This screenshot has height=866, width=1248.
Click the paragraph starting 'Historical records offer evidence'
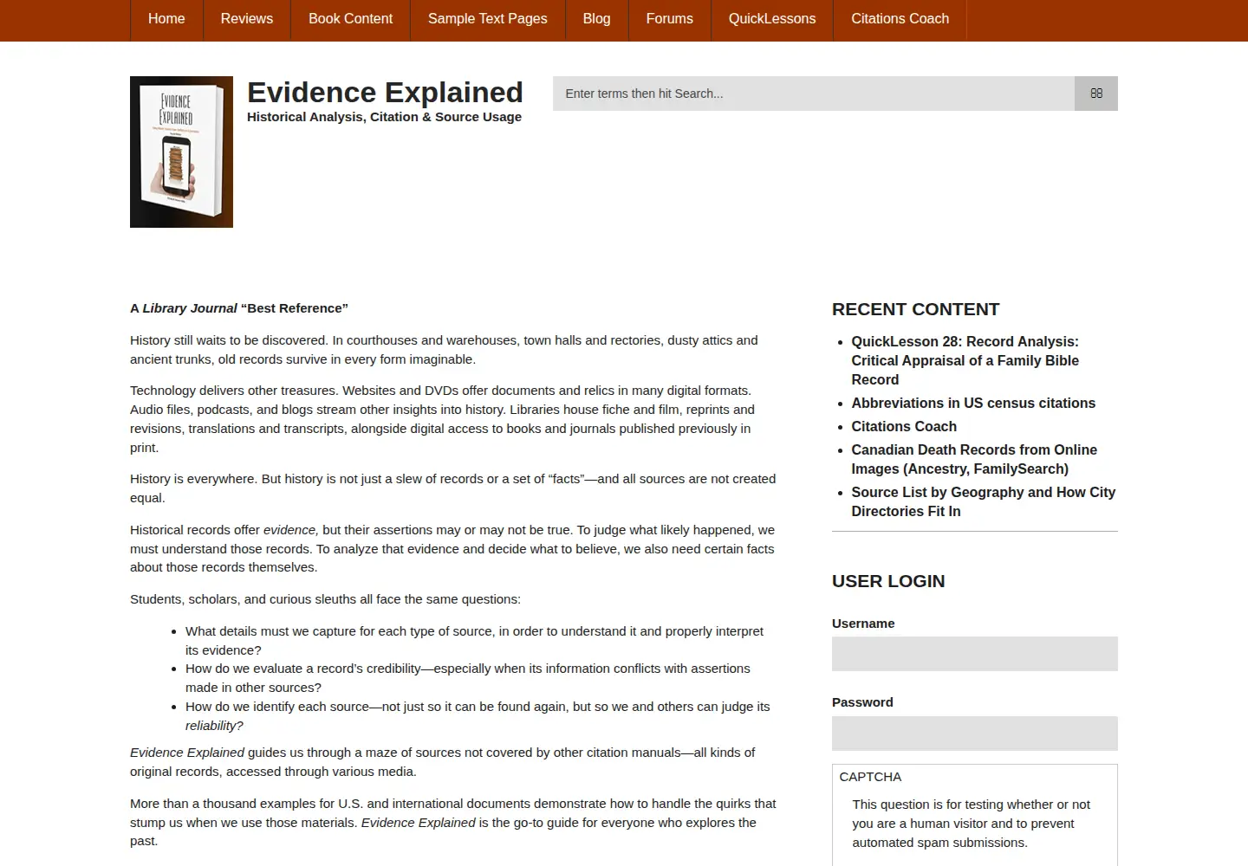coord(452,548)
